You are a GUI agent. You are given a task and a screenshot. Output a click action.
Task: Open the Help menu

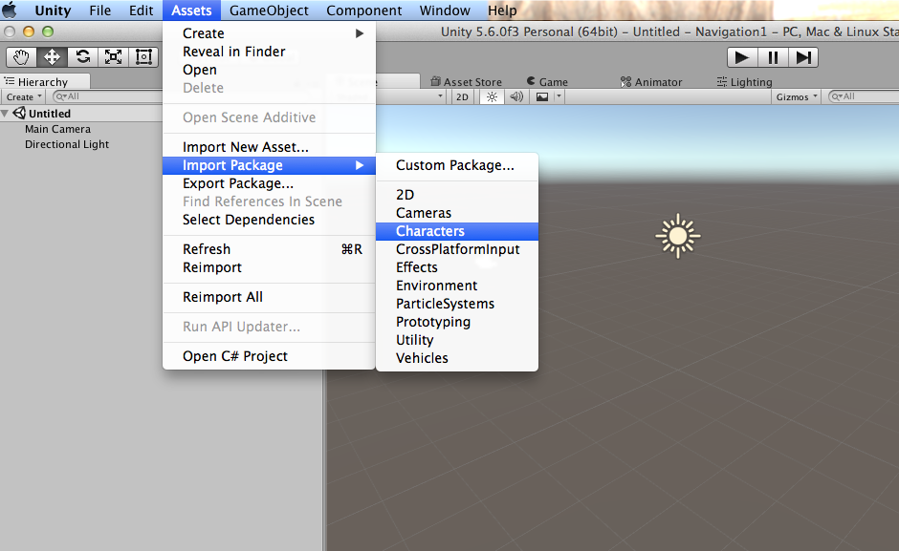(x=502, y=11)
